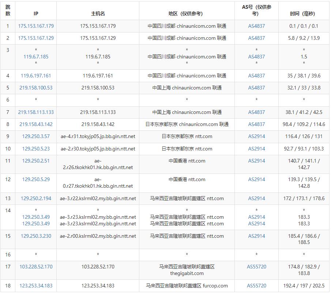331x294 pixels.
Task: Select time value 92.7 / 93.1 / 103.3
Action: [304, 149]
